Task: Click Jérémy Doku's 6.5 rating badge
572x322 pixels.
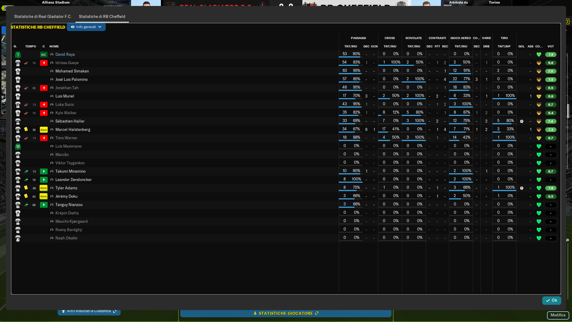Action: [551, 196]
